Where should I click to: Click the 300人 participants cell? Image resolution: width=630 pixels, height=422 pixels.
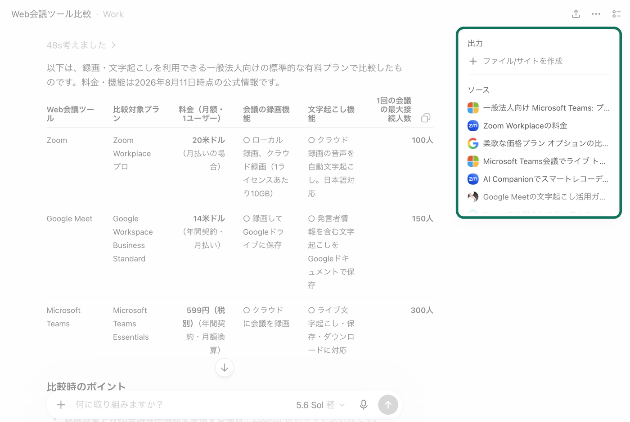pos(422,311)
